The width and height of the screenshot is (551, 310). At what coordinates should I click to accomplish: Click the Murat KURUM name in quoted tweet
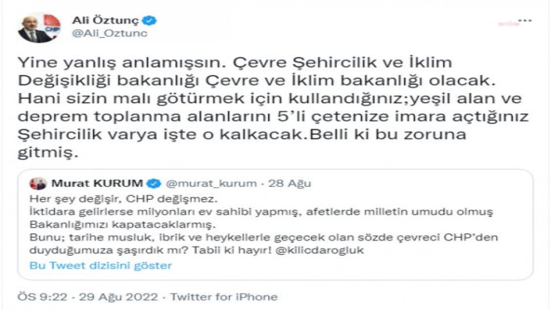pos(97,183)
